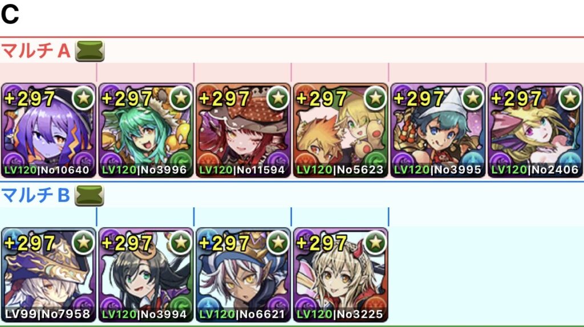This screenshot has width=584, height=327.
Task: Open monster card No2406
Action: pos(536,130)
